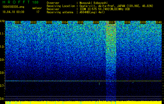The height and width of the screenshot is (104, 164).
Task: Click the receiver ICOM IC-575 line
Action: coord(105,9)
